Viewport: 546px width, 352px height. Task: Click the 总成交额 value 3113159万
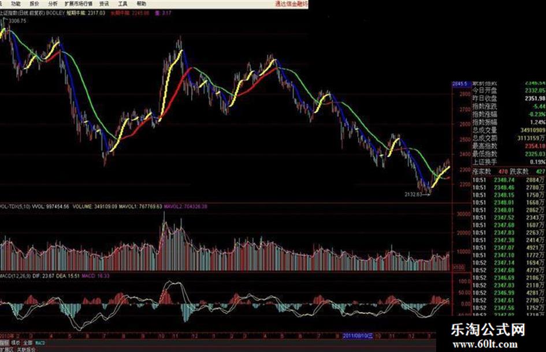tap(532, 138)
